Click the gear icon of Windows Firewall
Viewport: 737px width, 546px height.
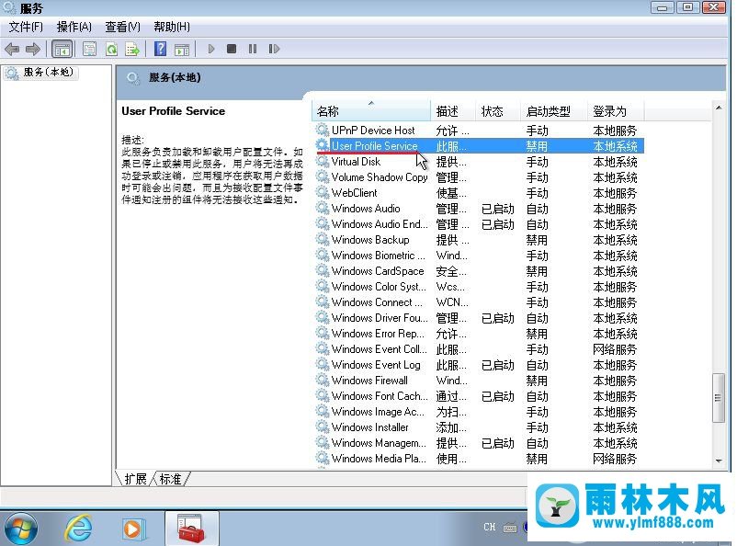[322, 380]
